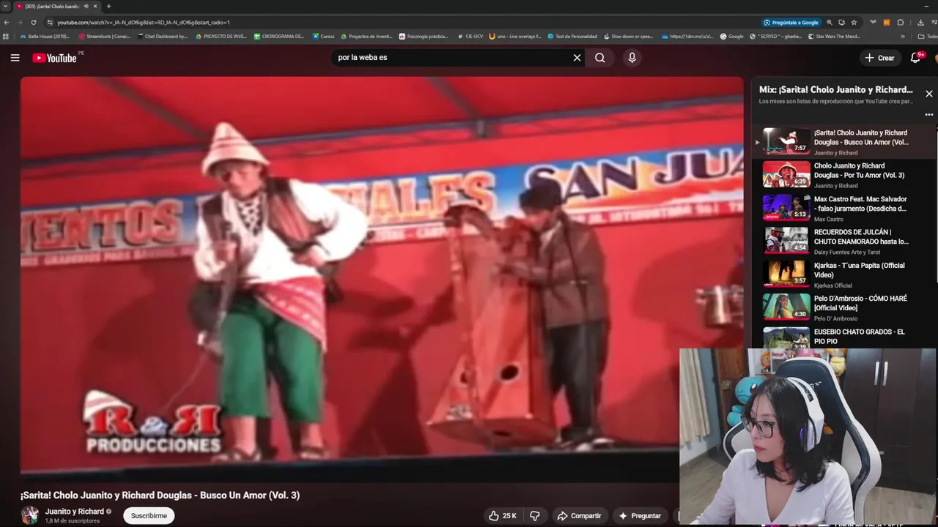Click Pregúntale a Google button
The width and height of the screenshot is (938, 527).
pos(791,23)
